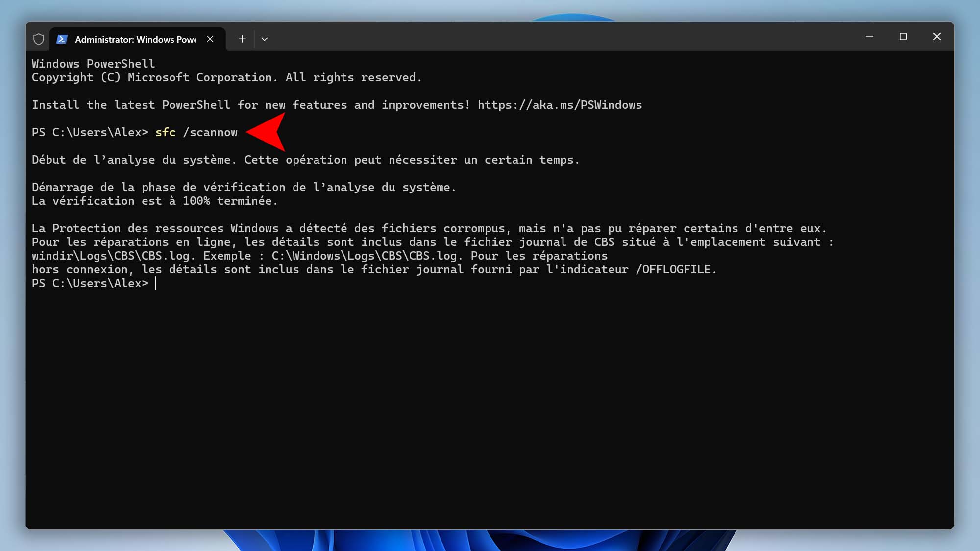Click the 'Windows PowerShell' header line
This screenshot has width=980, height=551.
click(93, 64)
